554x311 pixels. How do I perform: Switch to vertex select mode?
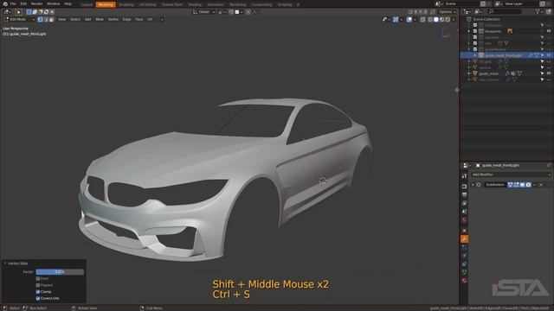[41, 19]
